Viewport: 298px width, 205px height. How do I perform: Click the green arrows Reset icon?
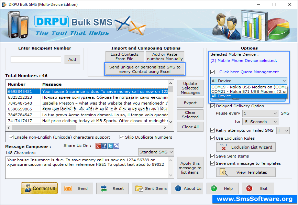click(104, 188)
